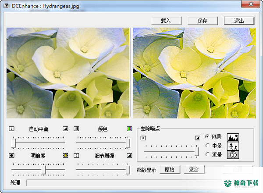Click the 去除噪点 zero reset icon
263x193 pixels.
point(143,138)
